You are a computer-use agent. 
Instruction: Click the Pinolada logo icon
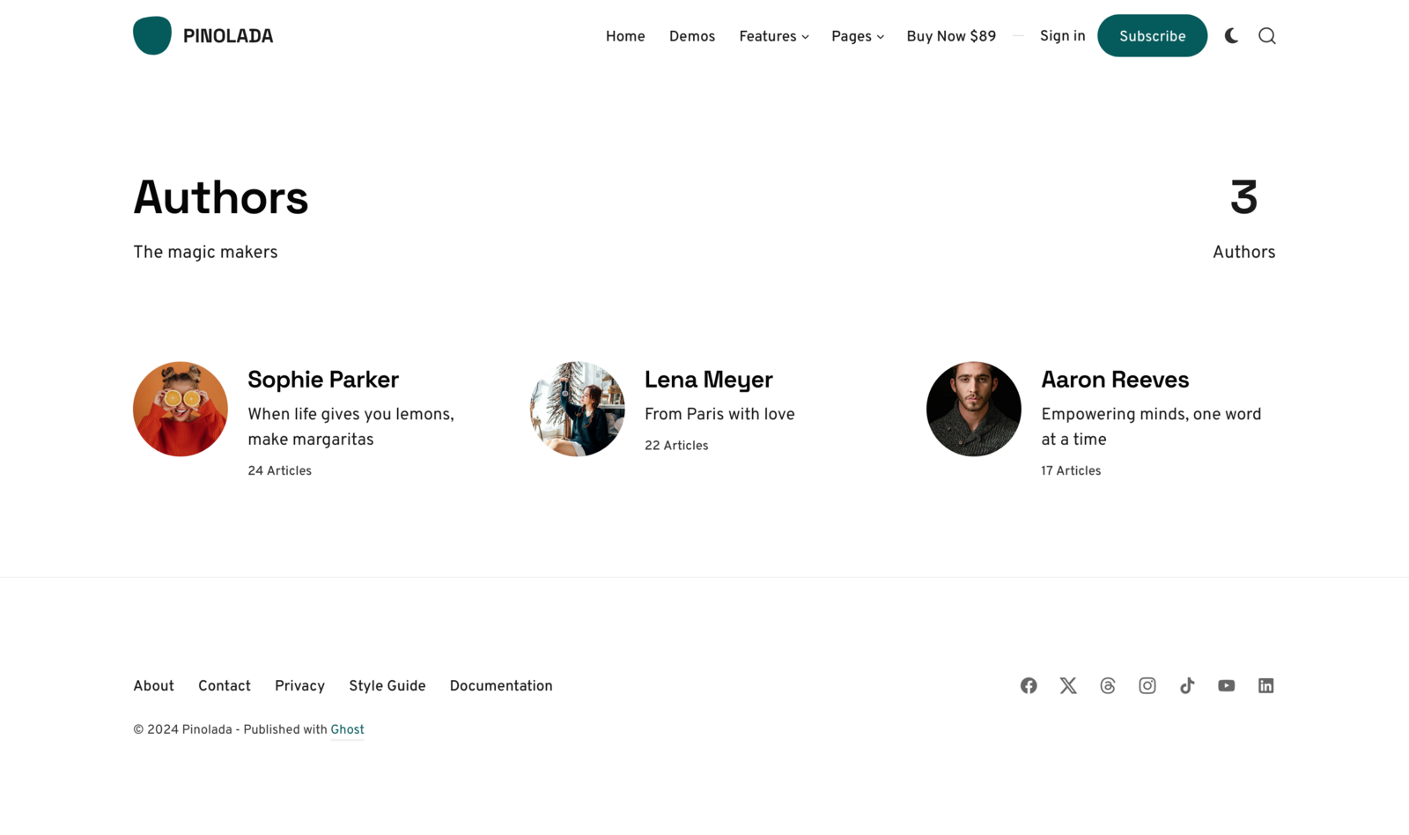pyautogui.click(x=152, y=36)
